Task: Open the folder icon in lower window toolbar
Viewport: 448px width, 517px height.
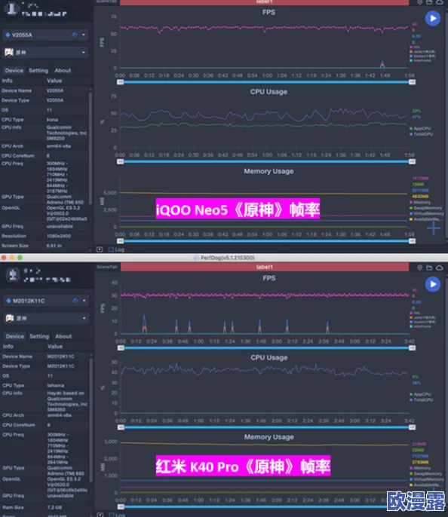Action: tap(429, 268)
